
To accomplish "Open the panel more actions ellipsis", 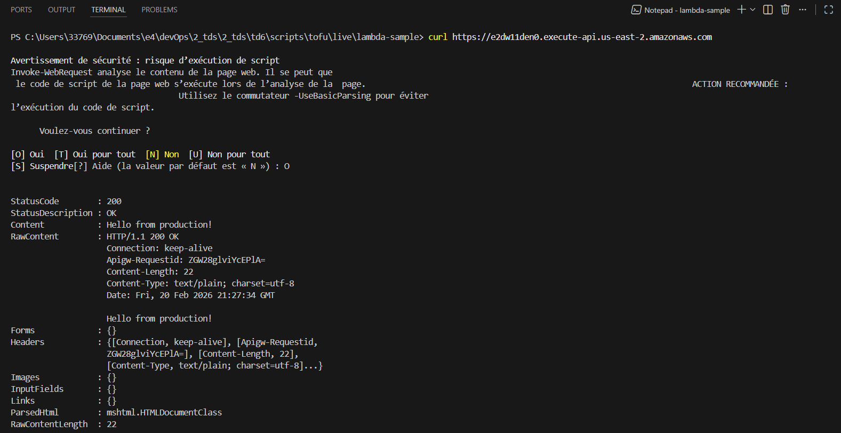I will point(803,10).
